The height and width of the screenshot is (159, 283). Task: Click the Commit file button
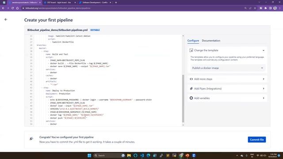256,140
